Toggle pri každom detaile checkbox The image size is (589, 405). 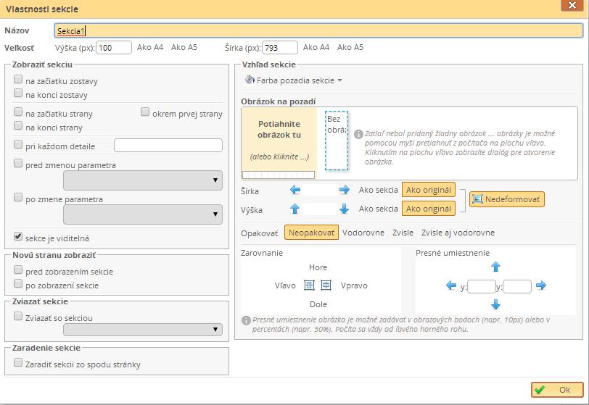[18, 144]
